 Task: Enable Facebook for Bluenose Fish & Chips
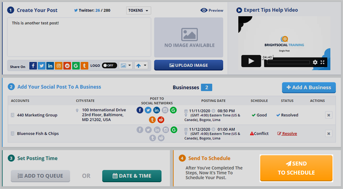pyautogui.click(x=140, y=130)
